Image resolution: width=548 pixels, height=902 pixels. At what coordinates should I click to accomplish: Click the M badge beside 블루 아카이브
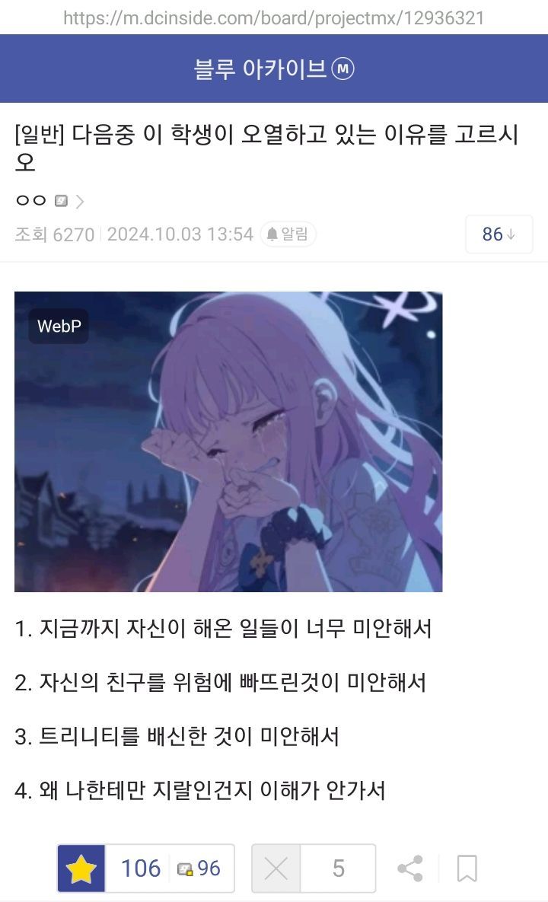pyautogui.click(x=343, y=69)
